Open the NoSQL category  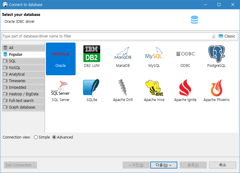coord(23,67)
